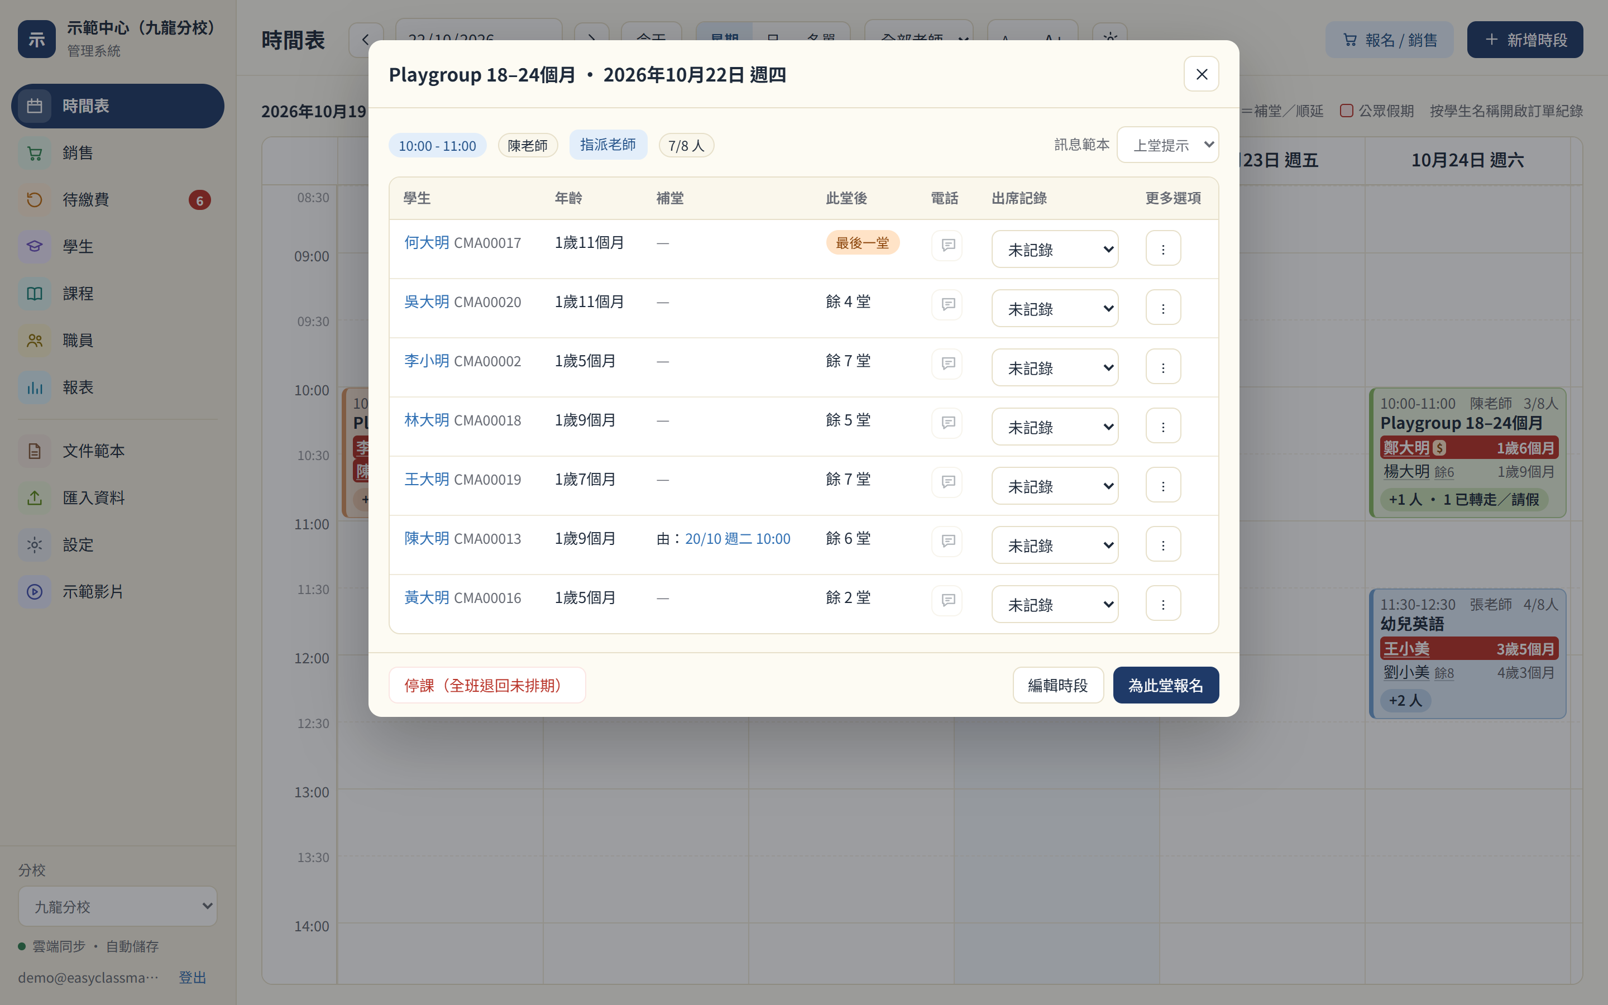Viewport: 1608px width, 1005px height.
Task: Open more options for 李小明
Action: click(1163, 367)
